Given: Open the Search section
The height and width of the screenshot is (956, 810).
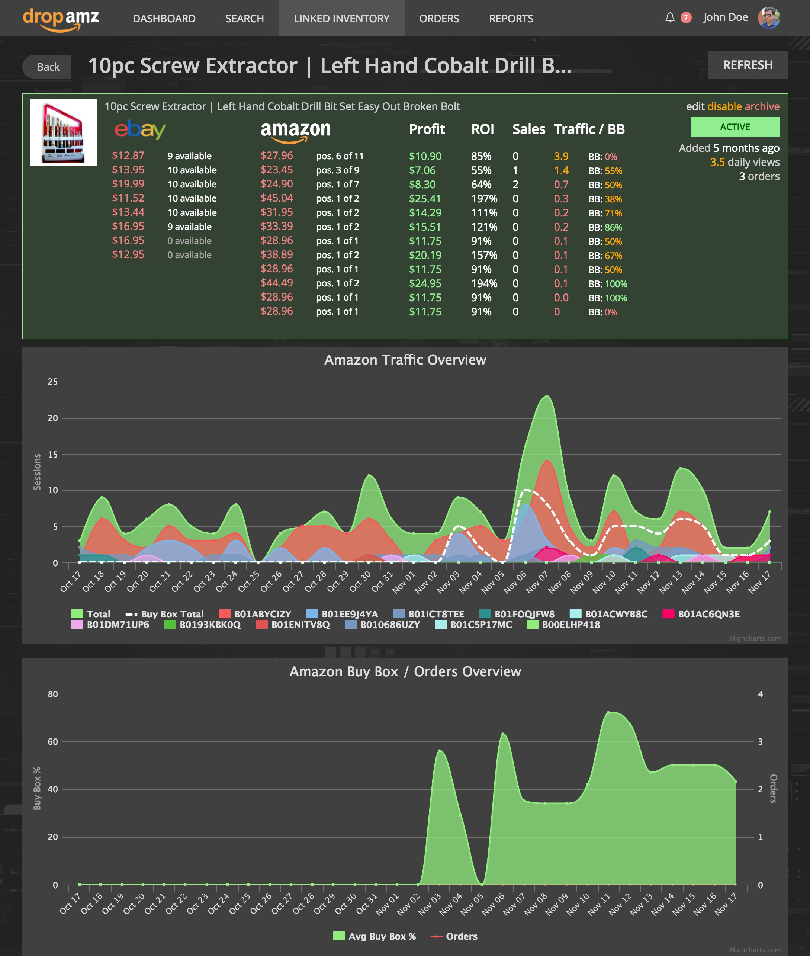Looking at the screenshot, I should tap(244, 19).
